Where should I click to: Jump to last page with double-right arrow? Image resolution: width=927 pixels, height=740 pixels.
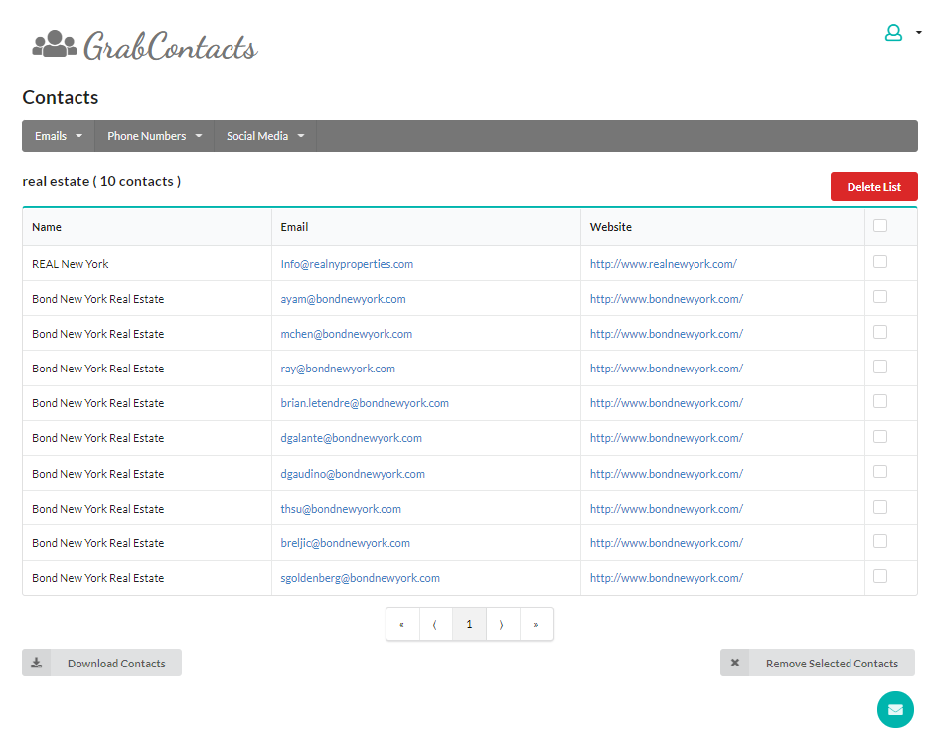pos(536,625)
